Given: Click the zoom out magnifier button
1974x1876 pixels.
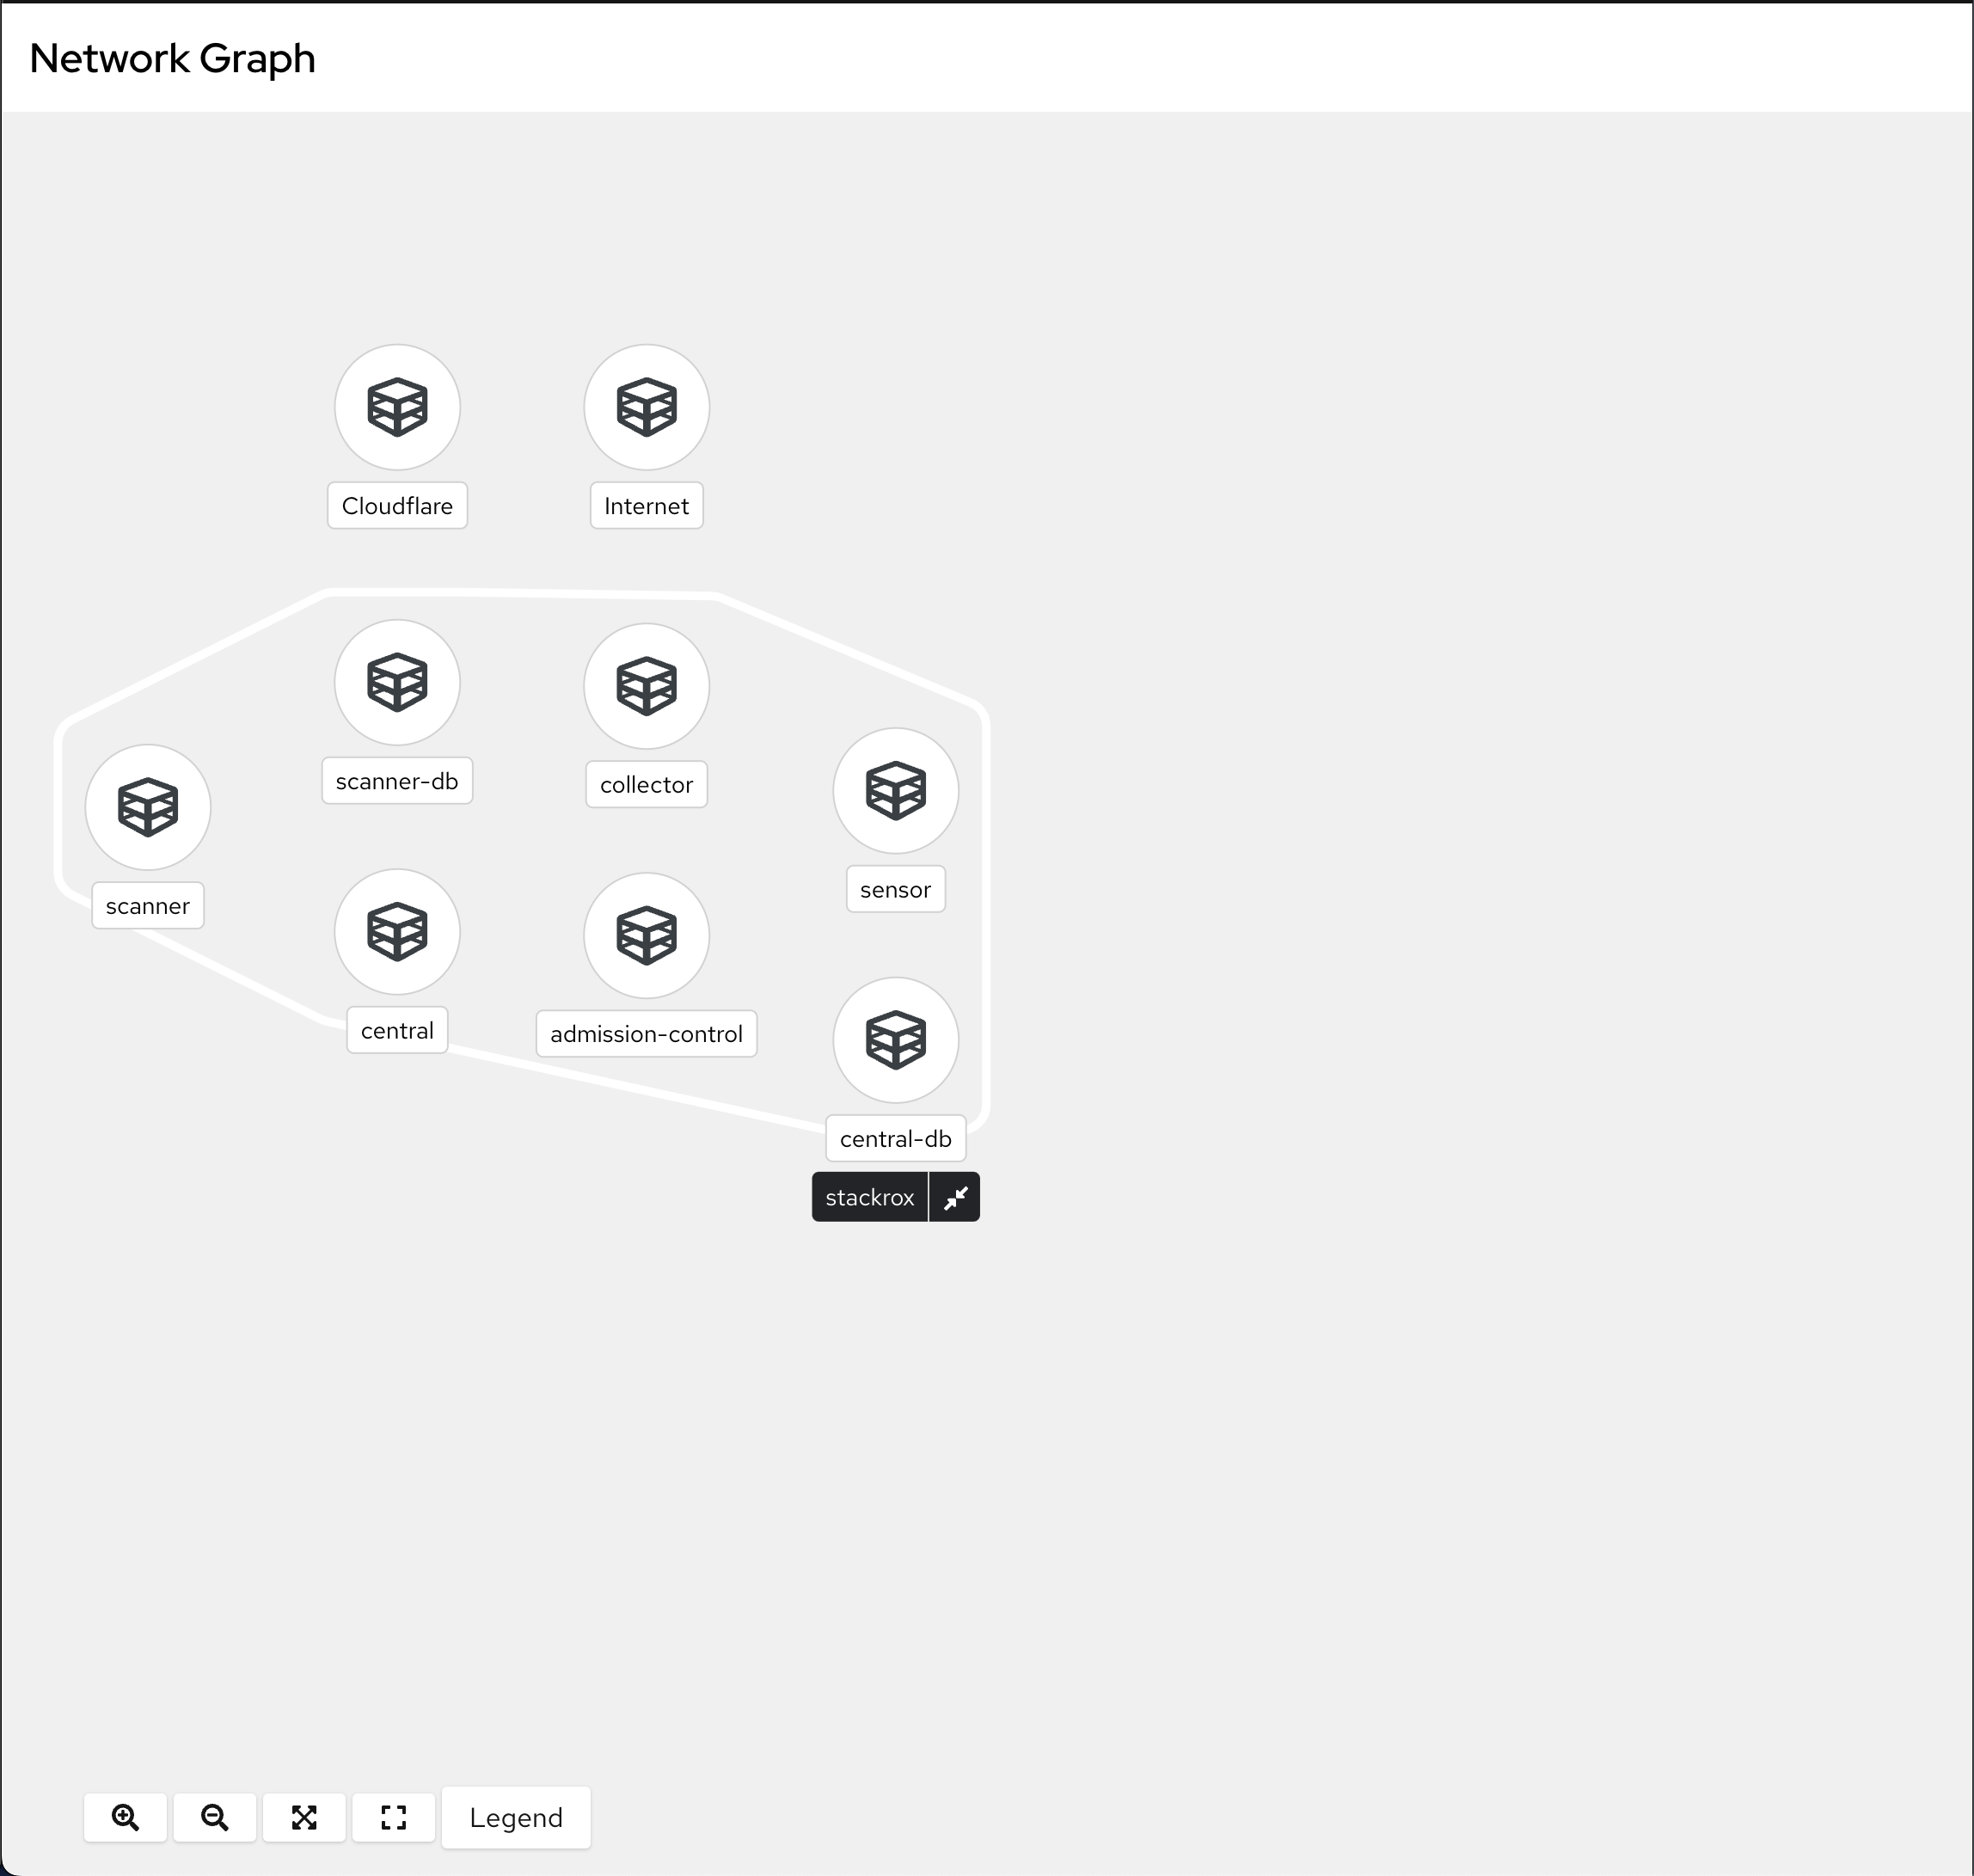Looking at the screenshot, I should point(214,1817).
